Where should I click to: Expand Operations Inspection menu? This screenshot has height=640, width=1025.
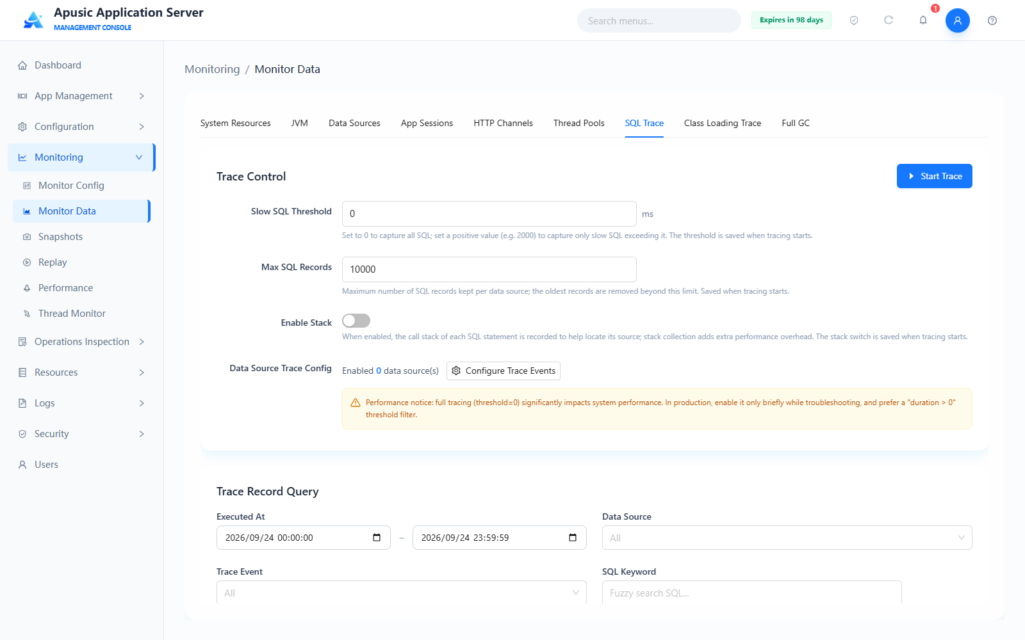81,342
